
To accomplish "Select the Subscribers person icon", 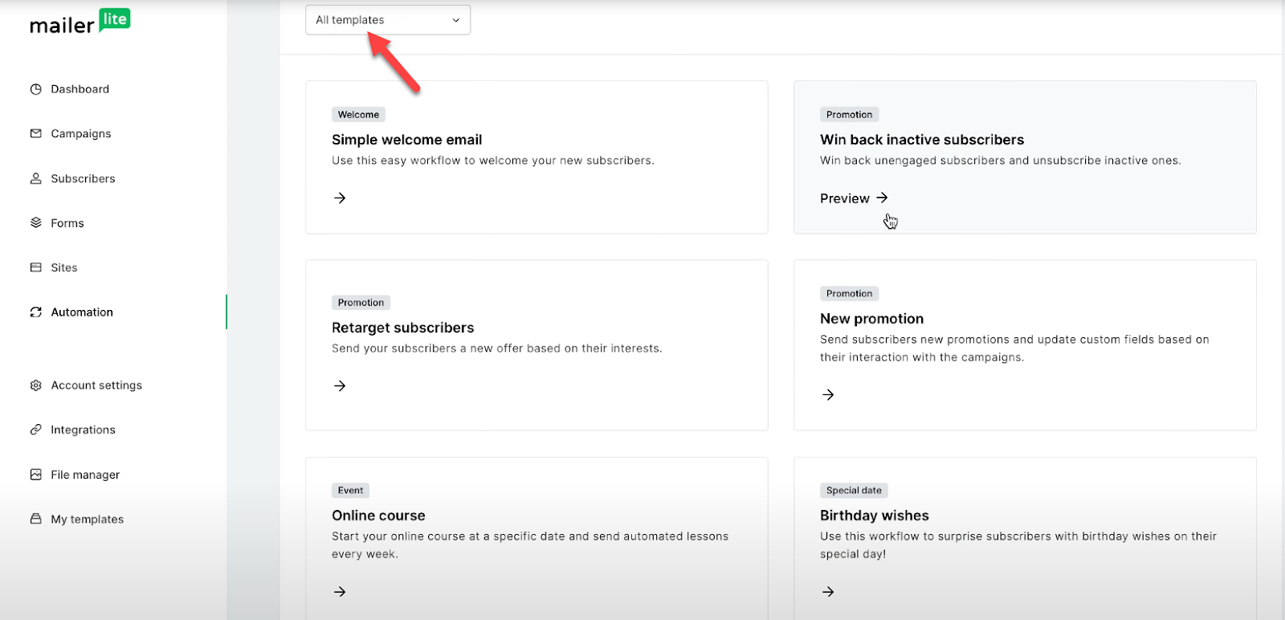I will (x=35, y=178).
